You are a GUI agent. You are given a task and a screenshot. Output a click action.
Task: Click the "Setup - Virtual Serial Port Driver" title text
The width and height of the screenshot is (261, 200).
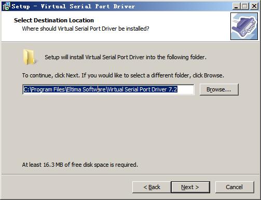[73, 6]
